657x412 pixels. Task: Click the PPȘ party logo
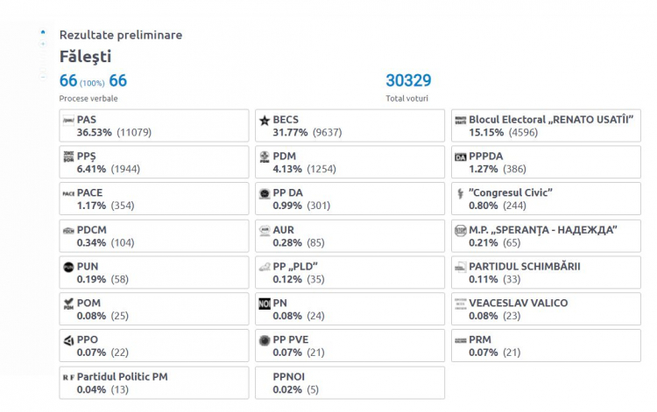coord(68,157)
